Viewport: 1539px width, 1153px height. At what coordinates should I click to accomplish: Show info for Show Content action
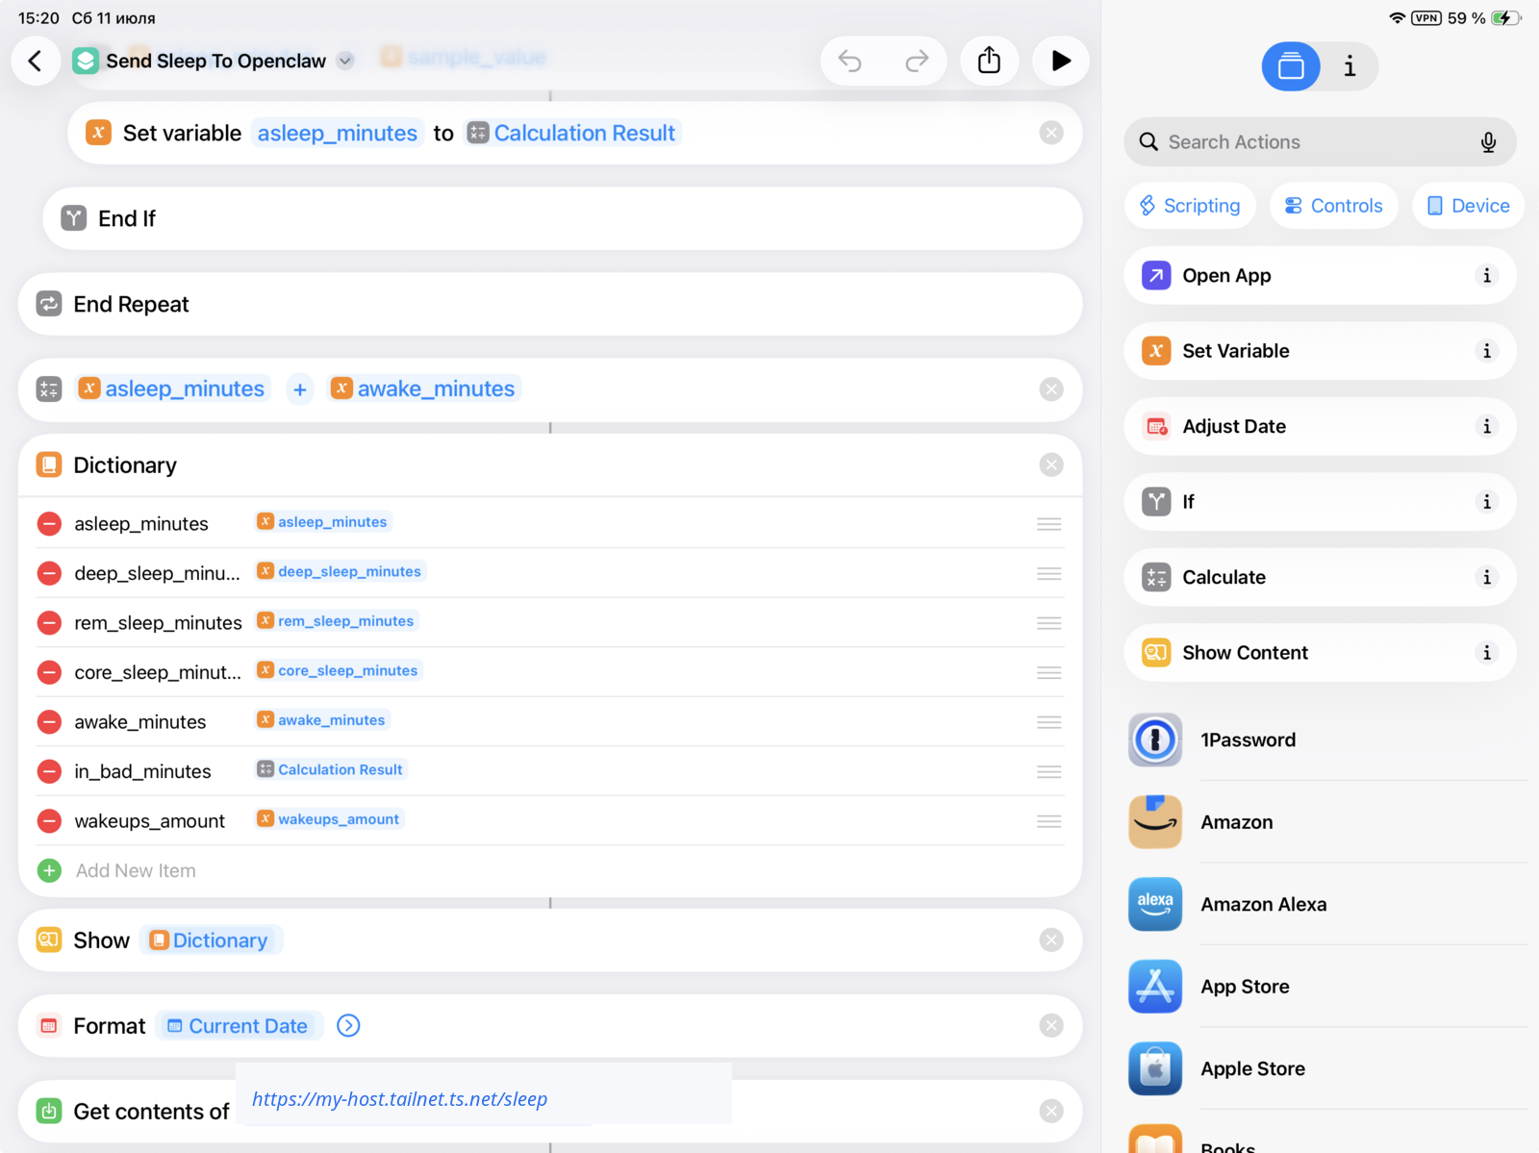pos(1486,653)
